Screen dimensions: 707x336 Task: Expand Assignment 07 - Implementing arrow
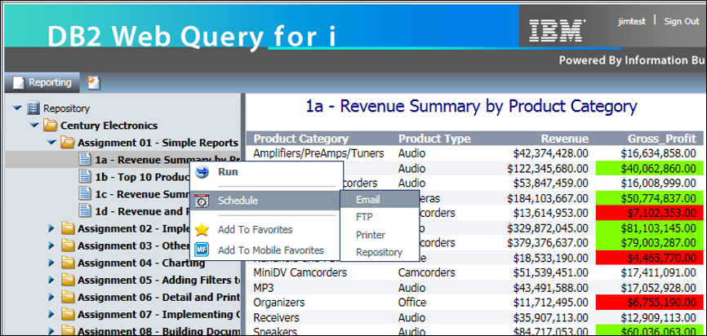point(51,314)
